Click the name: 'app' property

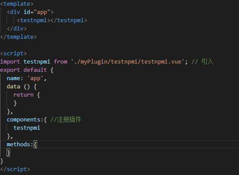pos(27,78)
